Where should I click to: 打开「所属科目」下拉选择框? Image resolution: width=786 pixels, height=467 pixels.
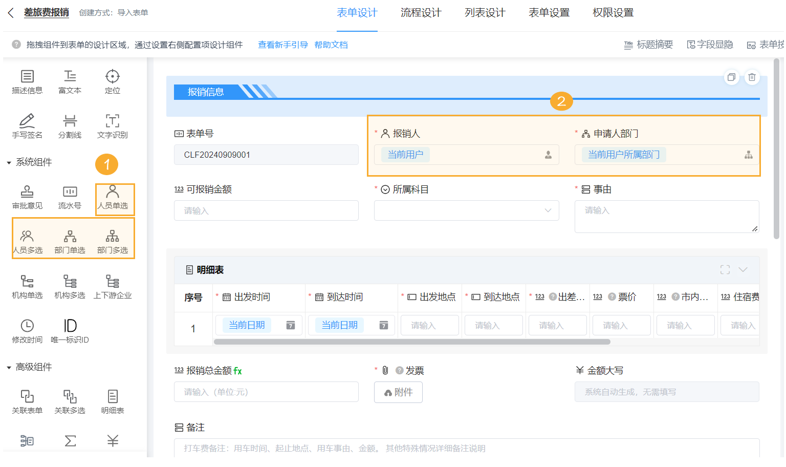(x=466, y=210)
